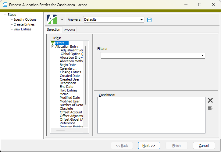
Task: Click inside the Conditions box
Action: click(151, 115)
